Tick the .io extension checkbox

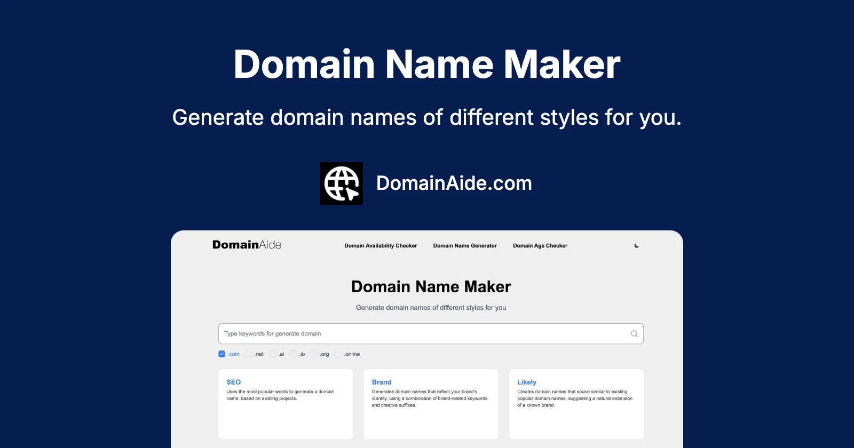pyautogui.click(x=293, y=354)
